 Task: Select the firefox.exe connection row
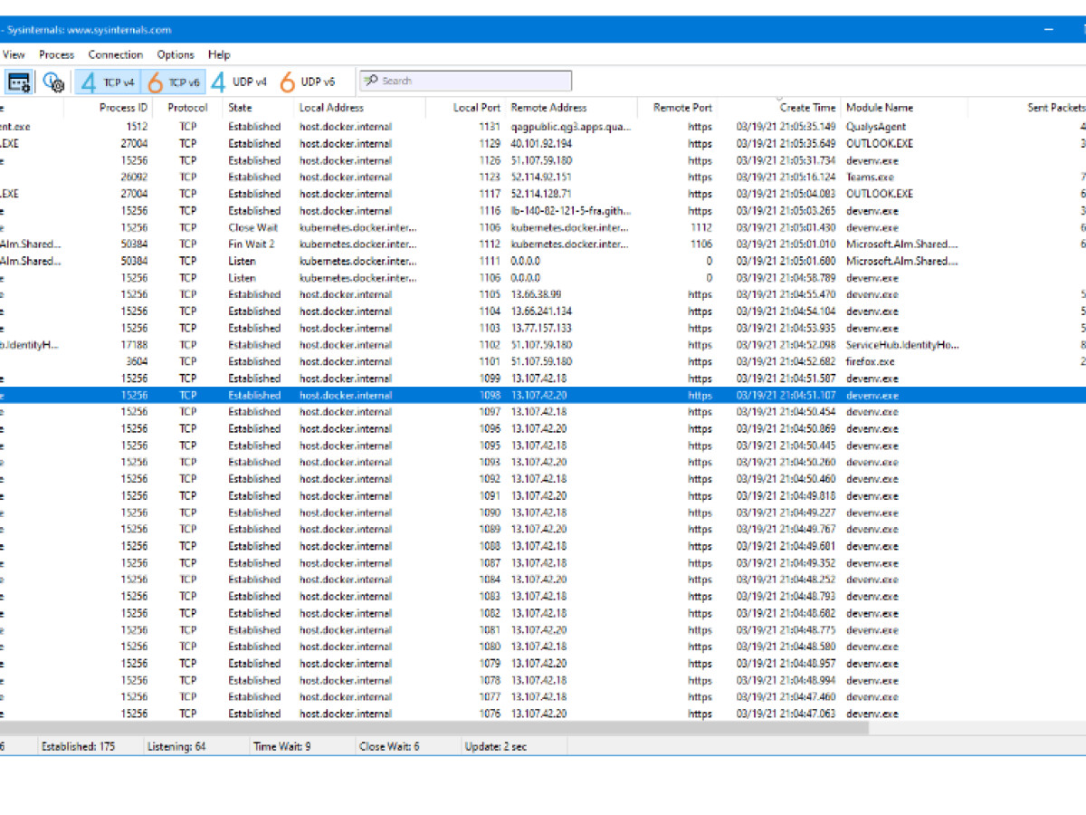[543, 361]
